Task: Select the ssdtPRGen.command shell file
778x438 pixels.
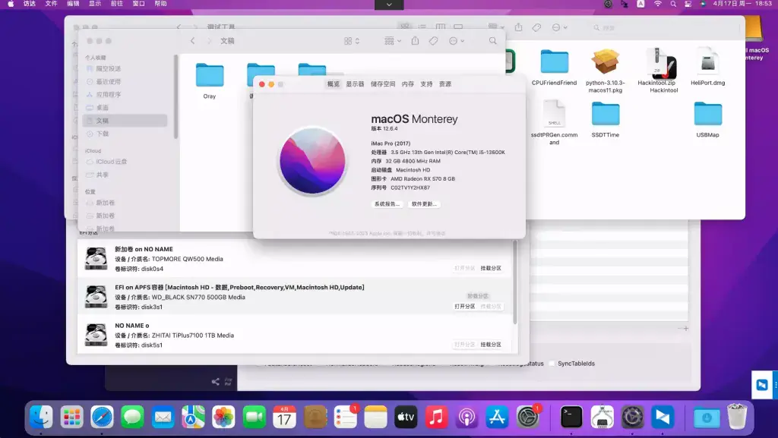Action: point(554,122)
